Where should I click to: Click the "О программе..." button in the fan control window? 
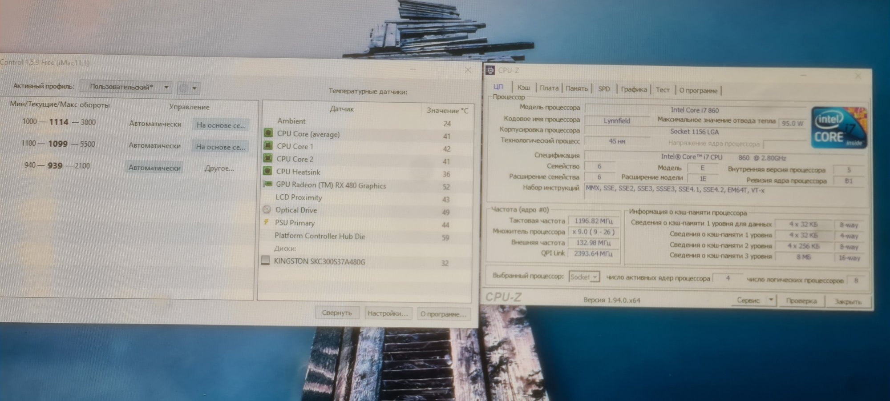[444, 314]
